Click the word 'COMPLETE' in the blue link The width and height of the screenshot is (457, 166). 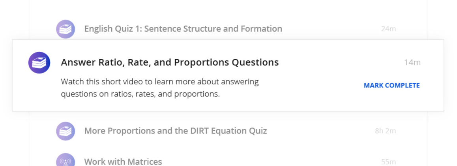tap(403, 86)
